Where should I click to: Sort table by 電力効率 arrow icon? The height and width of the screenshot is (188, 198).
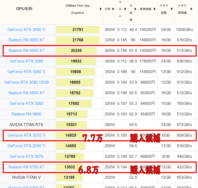click(135, 9)
